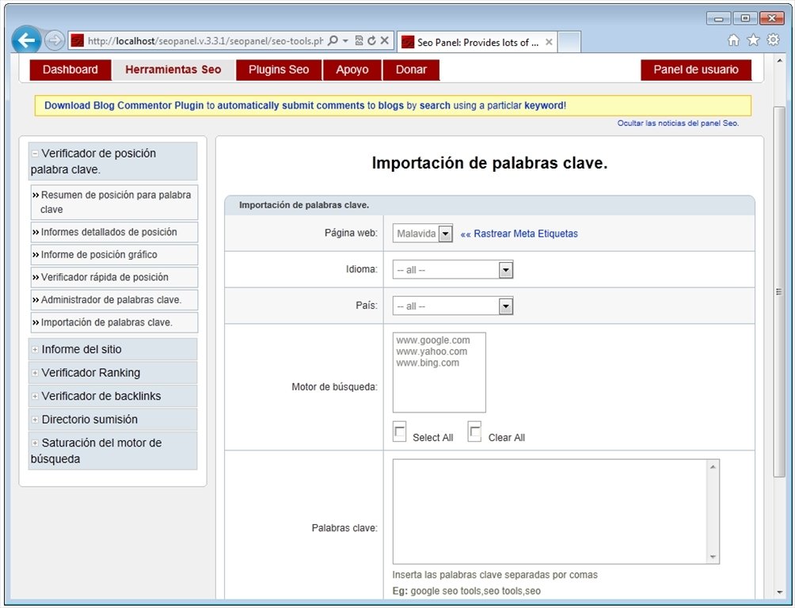Screen dimensions: 795x608
Task: Open Resumen de posición para palabra clave
Action: pyautogui.click(x=114, y=202)
